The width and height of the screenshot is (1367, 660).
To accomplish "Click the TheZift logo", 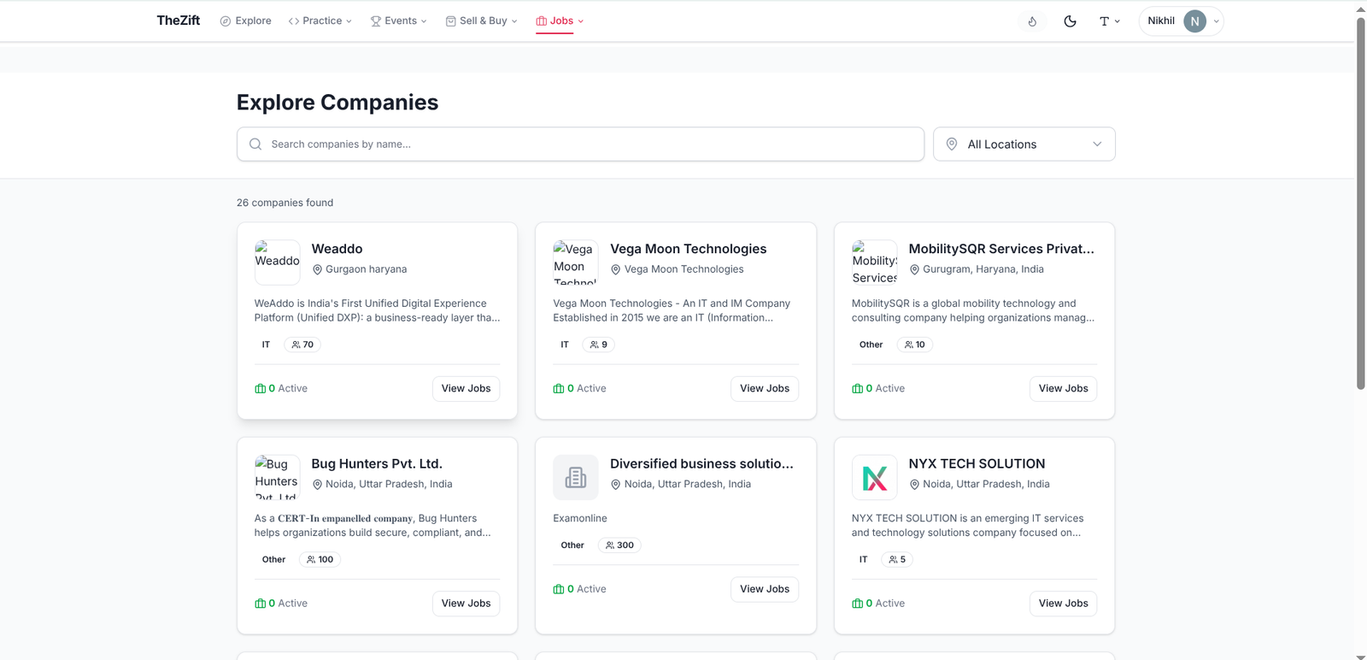I will [179, 21].
